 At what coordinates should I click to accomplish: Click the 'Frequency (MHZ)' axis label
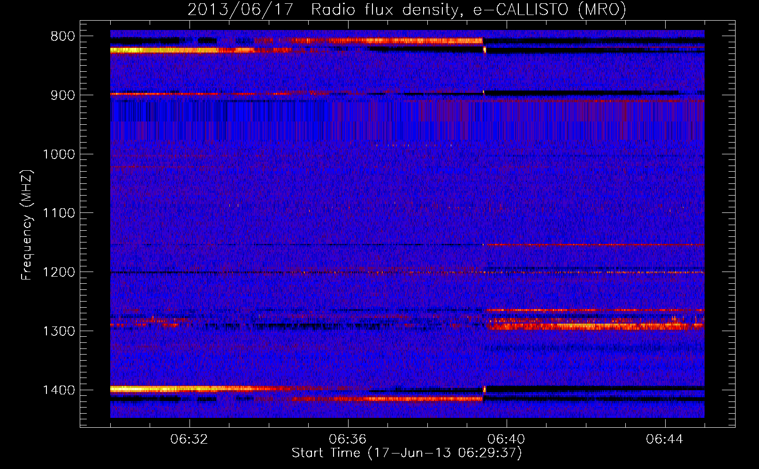[x=27, y=225]
